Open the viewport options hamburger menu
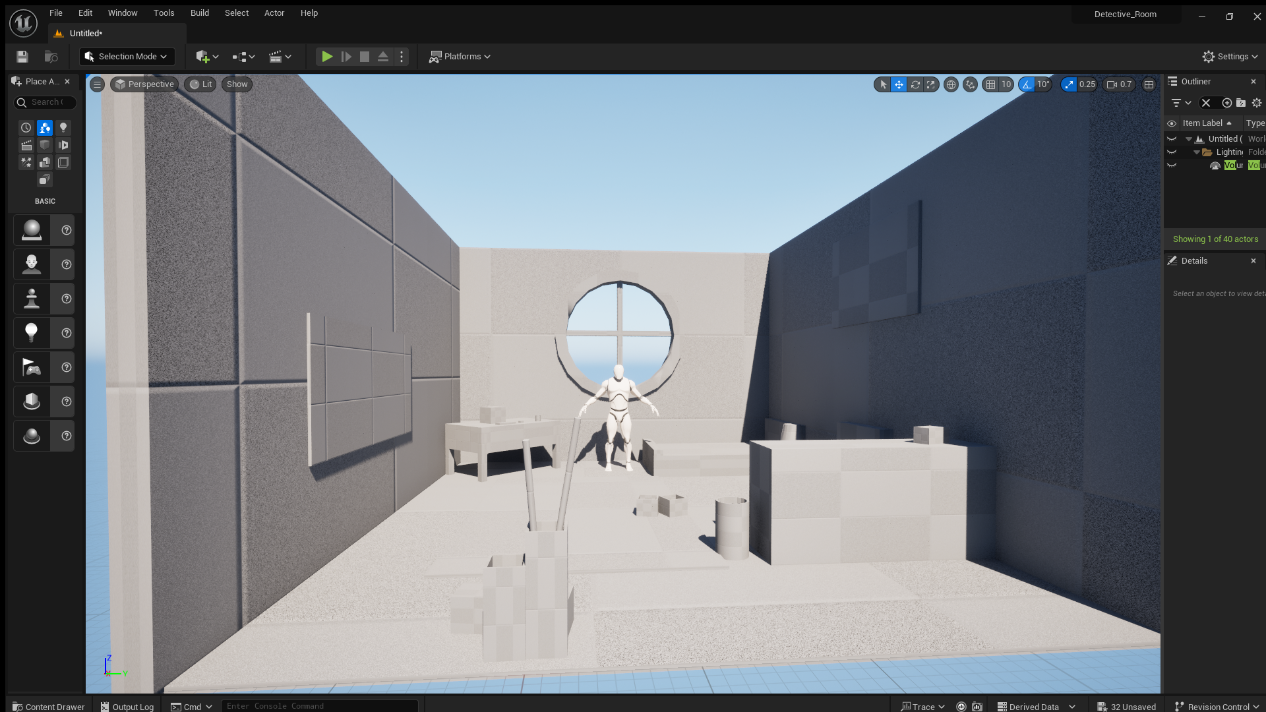Image resolution: width=1266 pixels, height=712 pixels. (97, 84)
